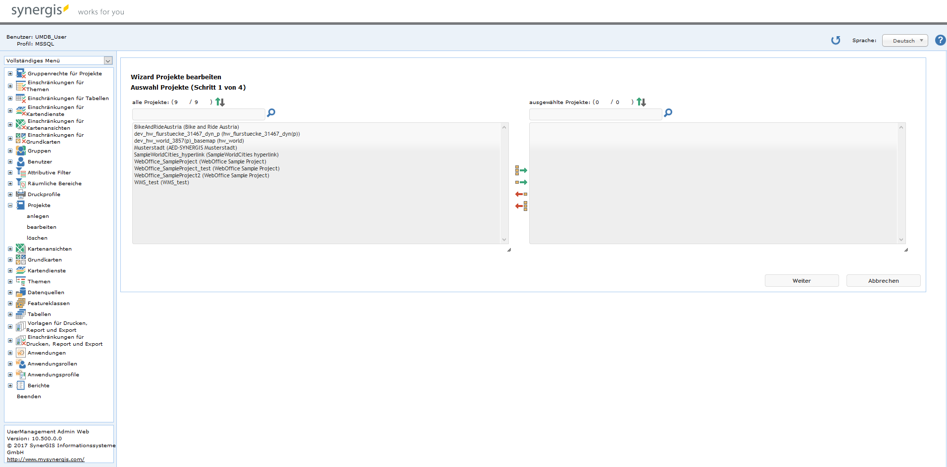Click the Anwendungsprofile icon
947x467 pixels.
click(21, 374)
